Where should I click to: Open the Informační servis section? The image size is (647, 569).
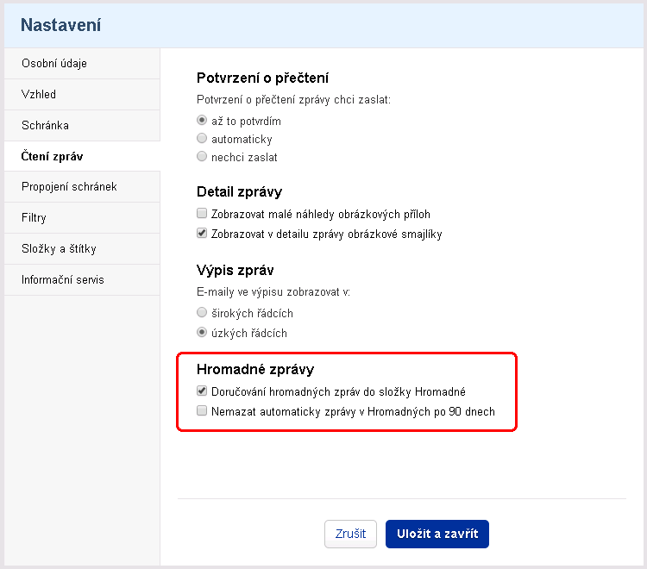click(82, 279)
